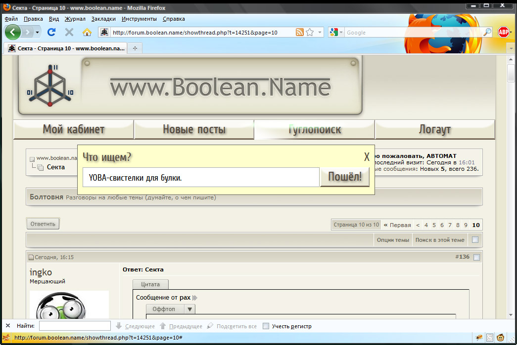Image resolution: width=517 pixels, height=345 pixels.
Task: Tick the checkbox next to post #136
Action: pos(476,257)
